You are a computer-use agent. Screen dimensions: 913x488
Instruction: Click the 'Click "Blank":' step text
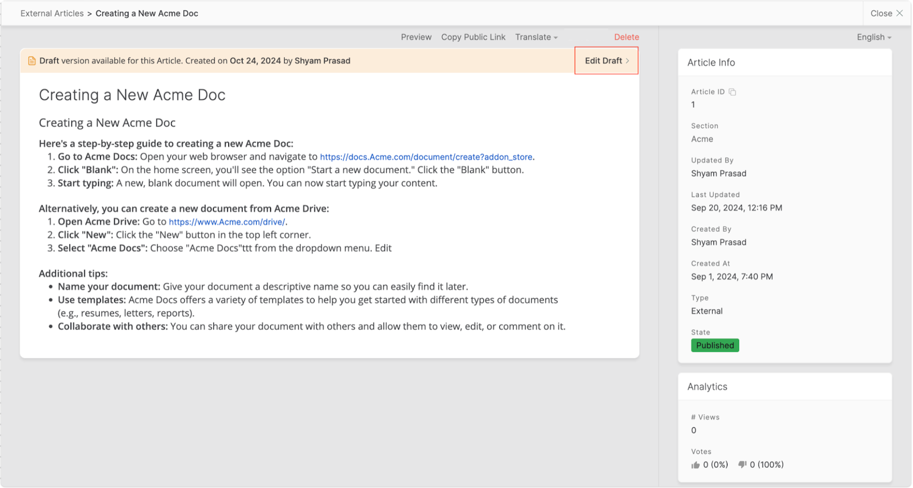[x=88, y=170]
